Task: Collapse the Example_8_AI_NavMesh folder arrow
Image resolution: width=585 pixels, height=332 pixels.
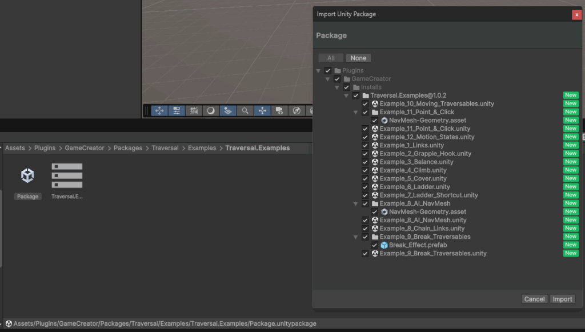Action: tap(355, 204)
